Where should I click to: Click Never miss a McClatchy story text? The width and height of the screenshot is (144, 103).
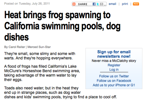click(114, 61)
